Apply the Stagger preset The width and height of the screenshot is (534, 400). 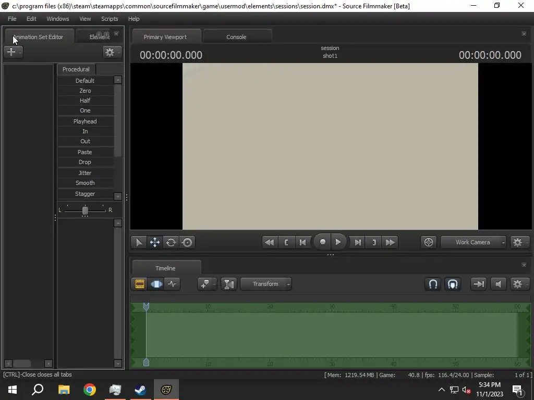coord(85,194)
